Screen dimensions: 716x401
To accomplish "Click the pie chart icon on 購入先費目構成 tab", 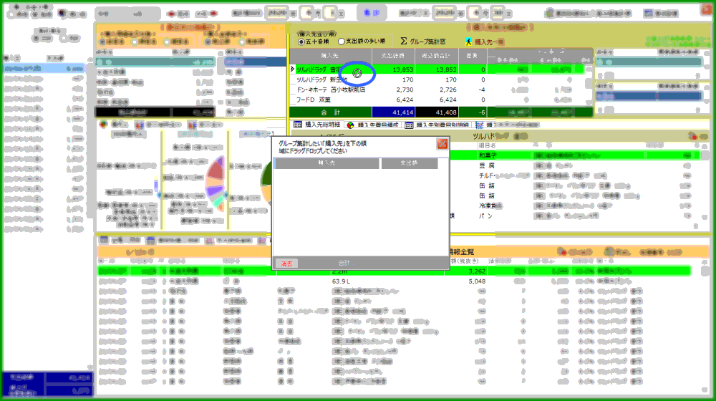I will tap(350, 125).
